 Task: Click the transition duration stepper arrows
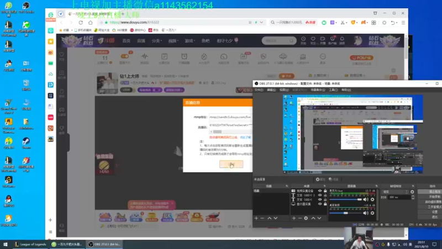click(413, 198)
